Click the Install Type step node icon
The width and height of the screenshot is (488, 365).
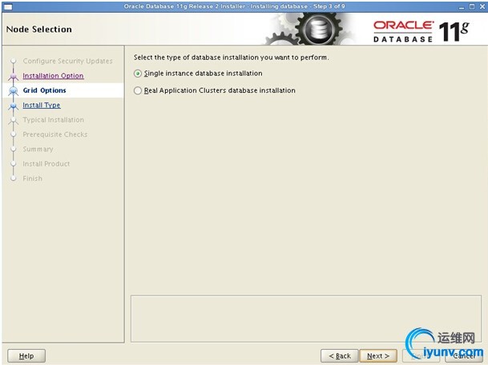pos(13,106)
